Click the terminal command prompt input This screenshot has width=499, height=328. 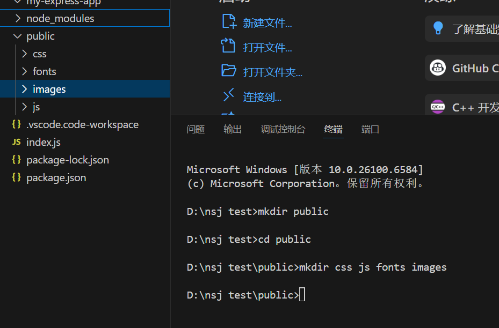(x=302, y=295)
